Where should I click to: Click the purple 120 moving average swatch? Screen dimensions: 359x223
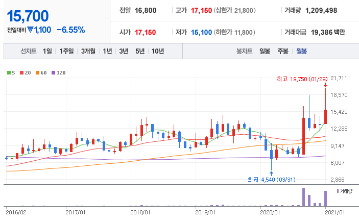(x=53, y=73)
